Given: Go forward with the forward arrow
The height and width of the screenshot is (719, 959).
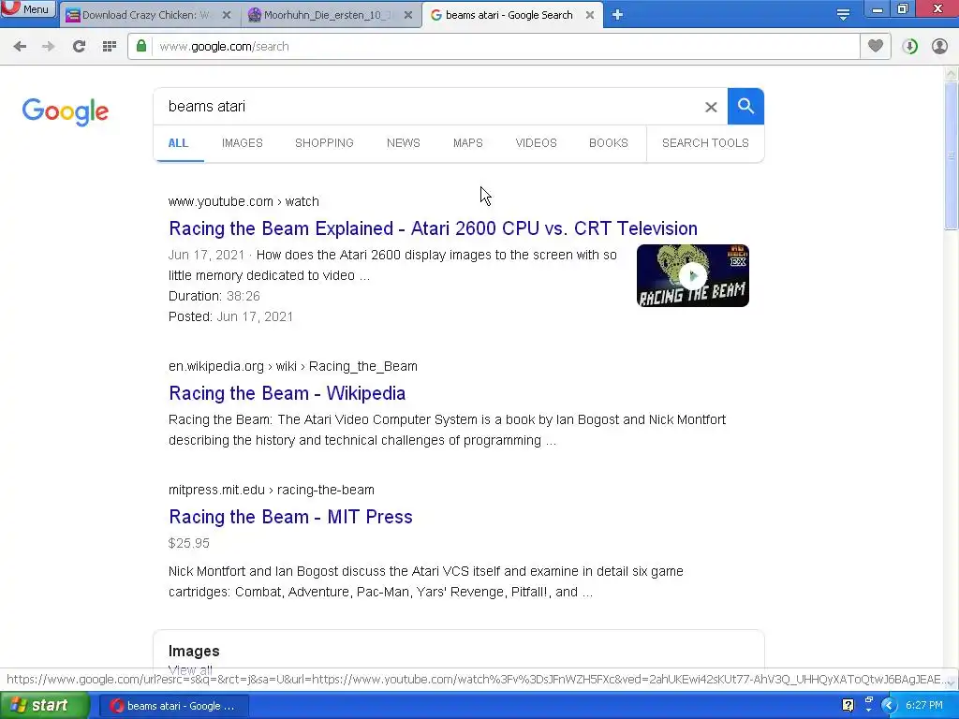Looking at the screenshot, I should coord(49,47).
